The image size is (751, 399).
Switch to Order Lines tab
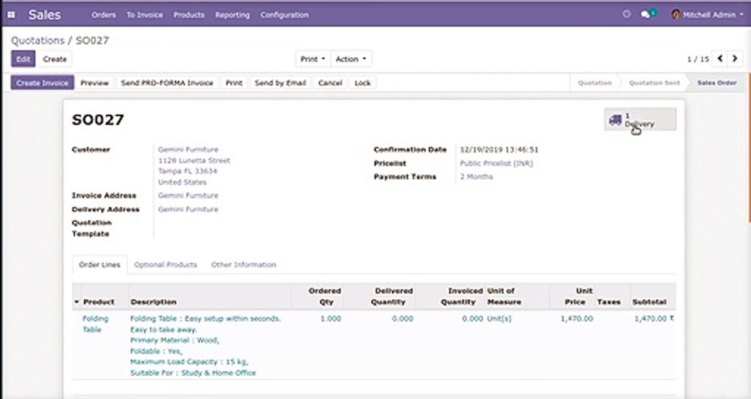click(x=100, y=265)
